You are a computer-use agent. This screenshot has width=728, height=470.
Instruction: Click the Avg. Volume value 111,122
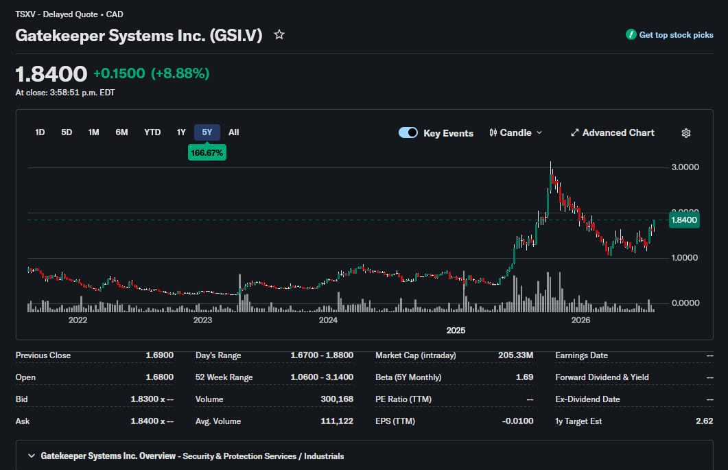[x=337, y=421]
